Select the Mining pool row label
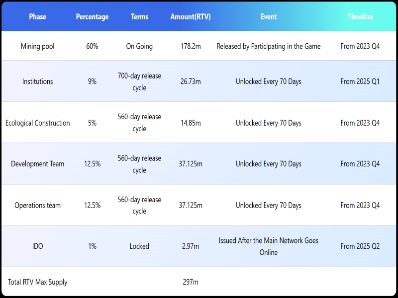The height and width of the screenshot is (298, 398). click(37, 46)
